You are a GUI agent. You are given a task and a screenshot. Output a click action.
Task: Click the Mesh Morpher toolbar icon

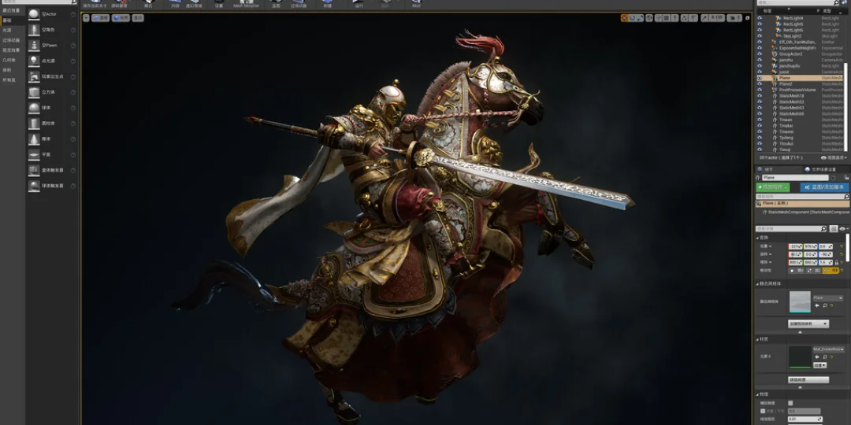246,4
